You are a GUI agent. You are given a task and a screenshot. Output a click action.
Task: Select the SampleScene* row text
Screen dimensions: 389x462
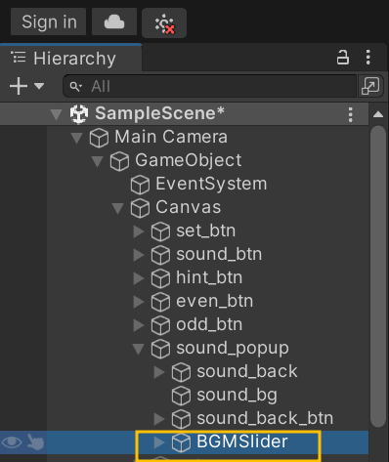[159, 113]
